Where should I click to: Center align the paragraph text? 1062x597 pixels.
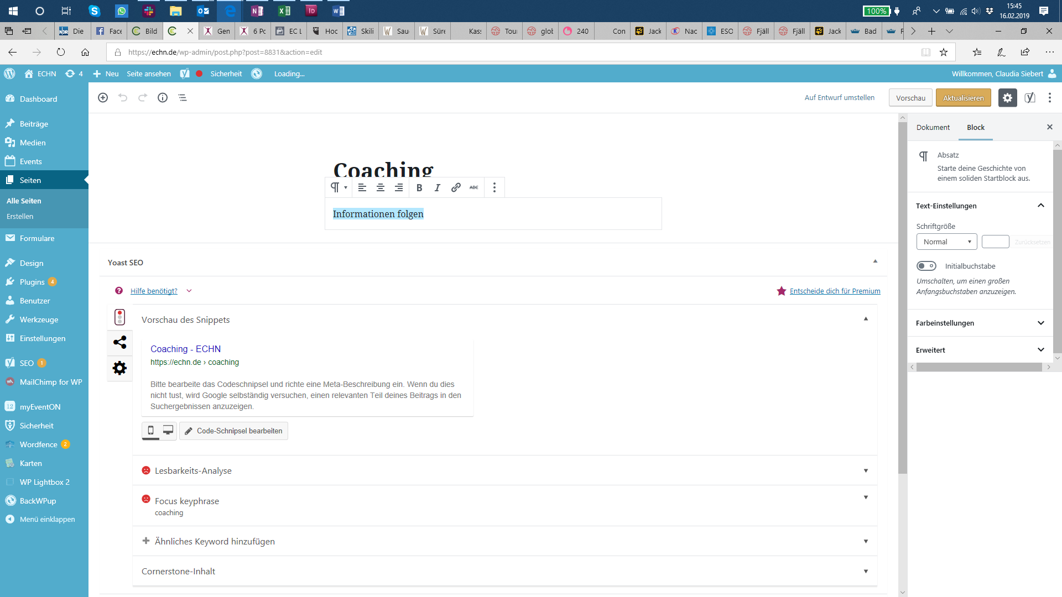[x=381, y=187]
